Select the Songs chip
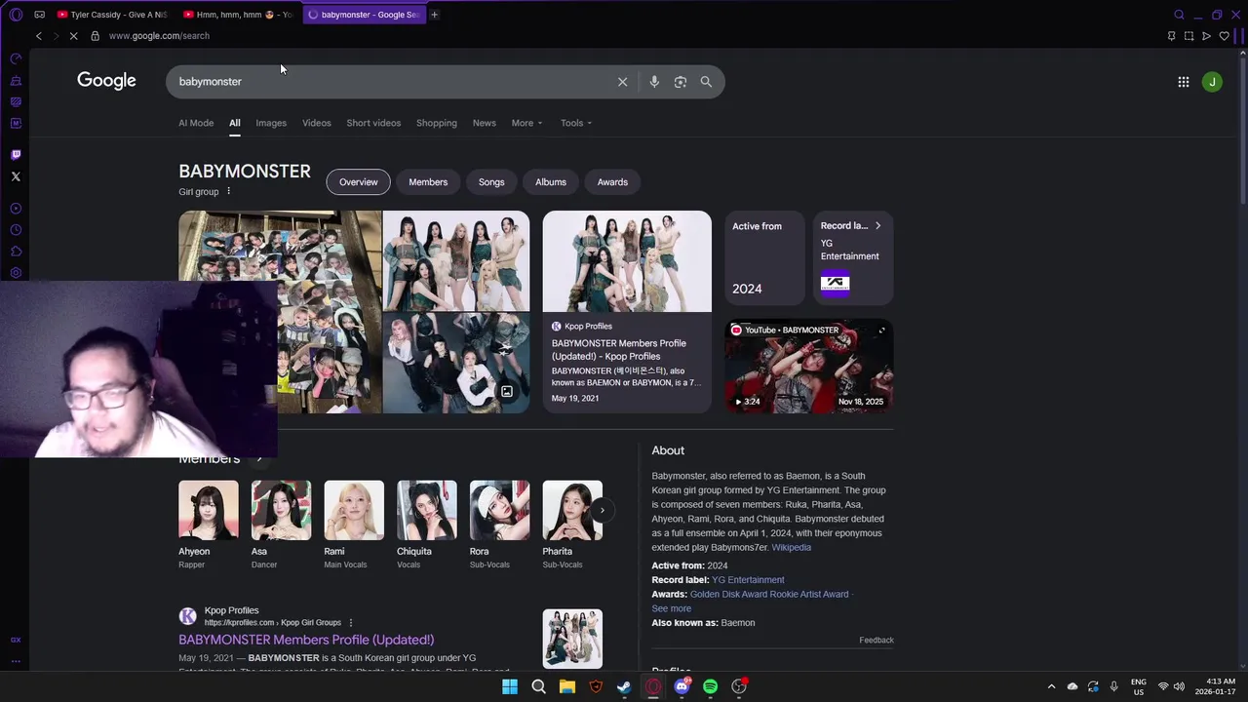This screenshot has height=702, width=1248. [x=491, y=182]
